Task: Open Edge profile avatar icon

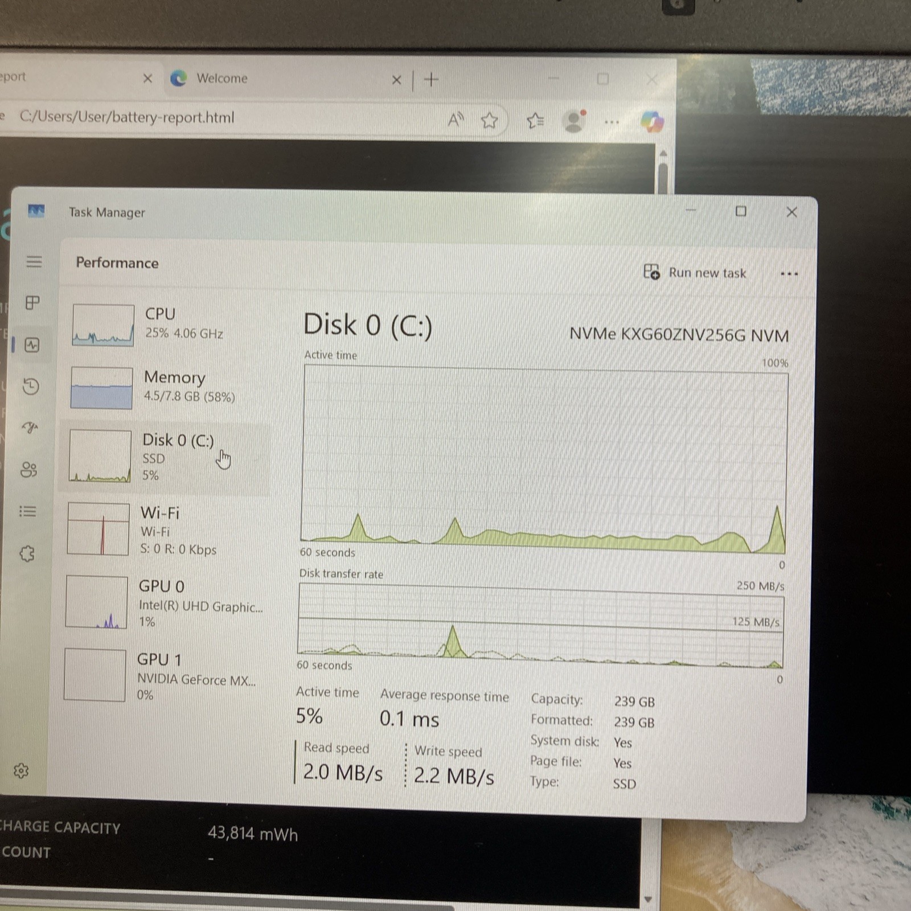Action: (574, 121)
